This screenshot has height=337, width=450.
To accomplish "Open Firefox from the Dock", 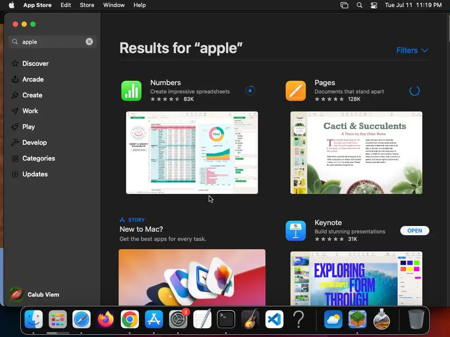I will (105, 319).
